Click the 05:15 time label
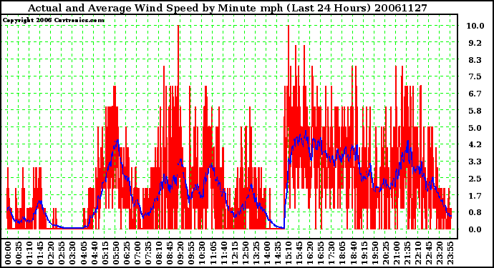This screenshot has height=268, width=494. click(x=105, y=253)
